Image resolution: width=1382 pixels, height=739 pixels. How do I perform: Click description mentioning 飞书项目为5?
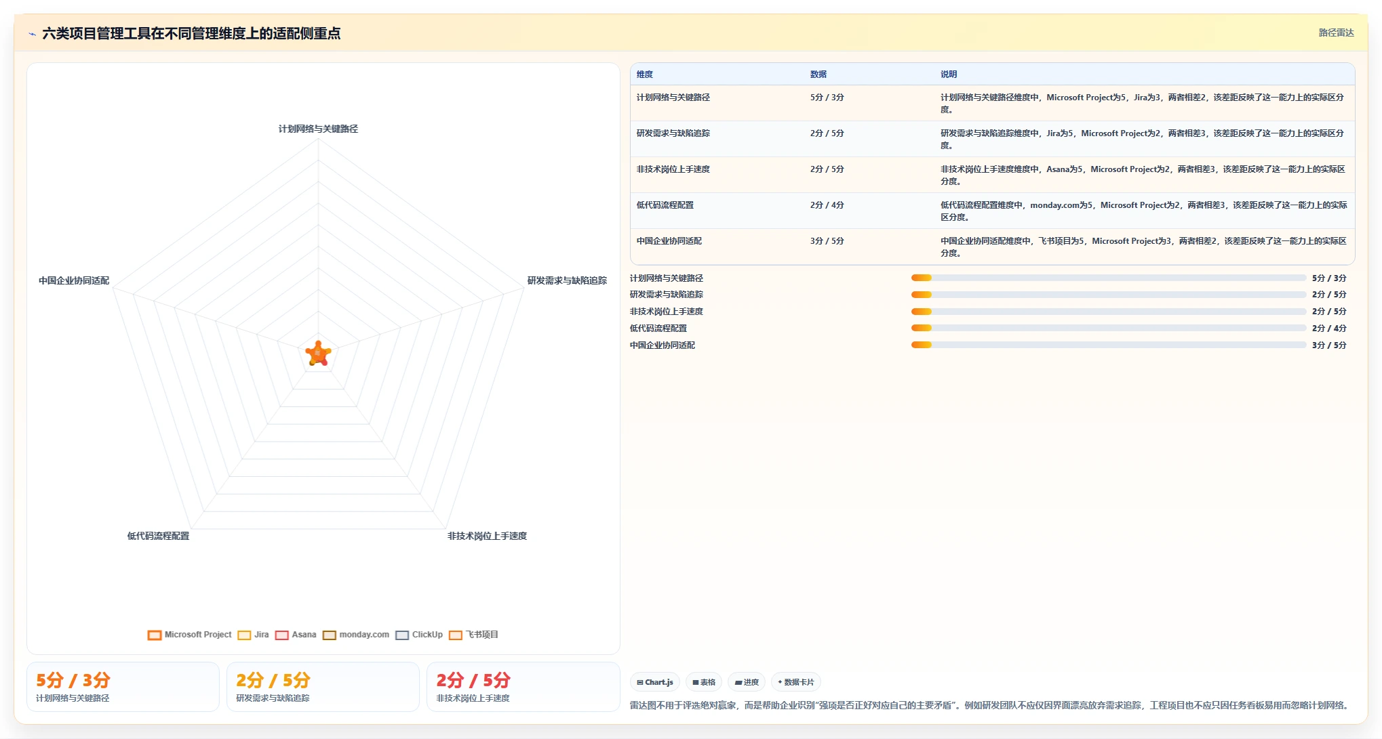pyautogui.click(x=1143, y=247)
